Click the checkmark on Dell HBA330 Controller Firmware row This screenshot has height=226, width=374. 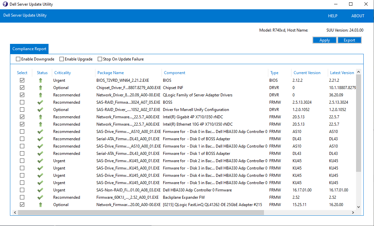(x=40, y=190)
